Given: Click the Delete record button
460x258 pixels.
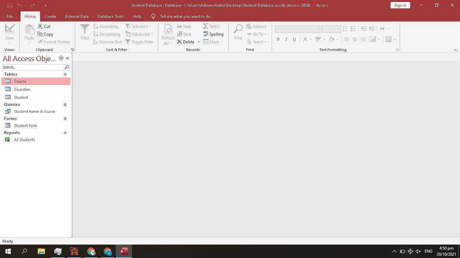Looking at the screenshot, I should coord(186,42).
